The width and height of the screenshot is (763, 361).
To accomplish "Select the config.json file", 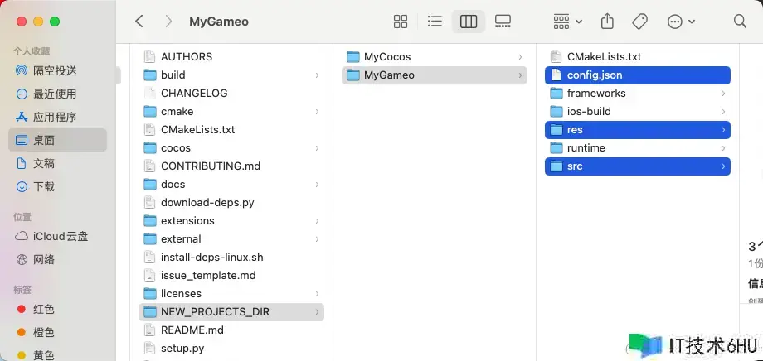I will [x=638, y=75].
